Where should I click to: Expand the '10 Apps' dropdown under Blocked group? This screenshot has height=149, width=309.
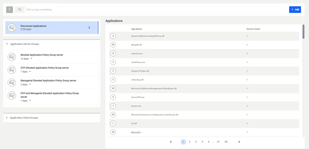tap(31, 59)
